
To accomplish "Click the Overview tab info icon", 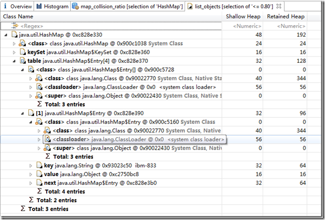I will (6, 6).
